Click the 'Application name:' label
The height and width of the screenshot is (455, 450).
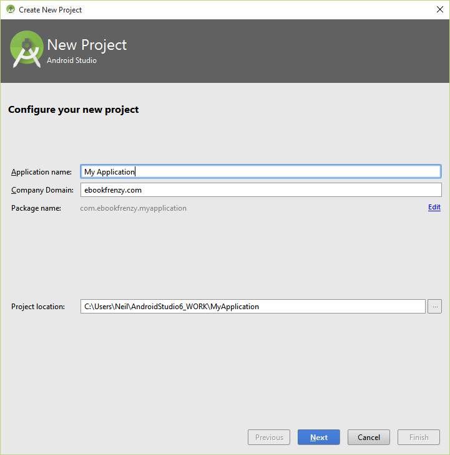pyautogui.click(x=41, y=172)
